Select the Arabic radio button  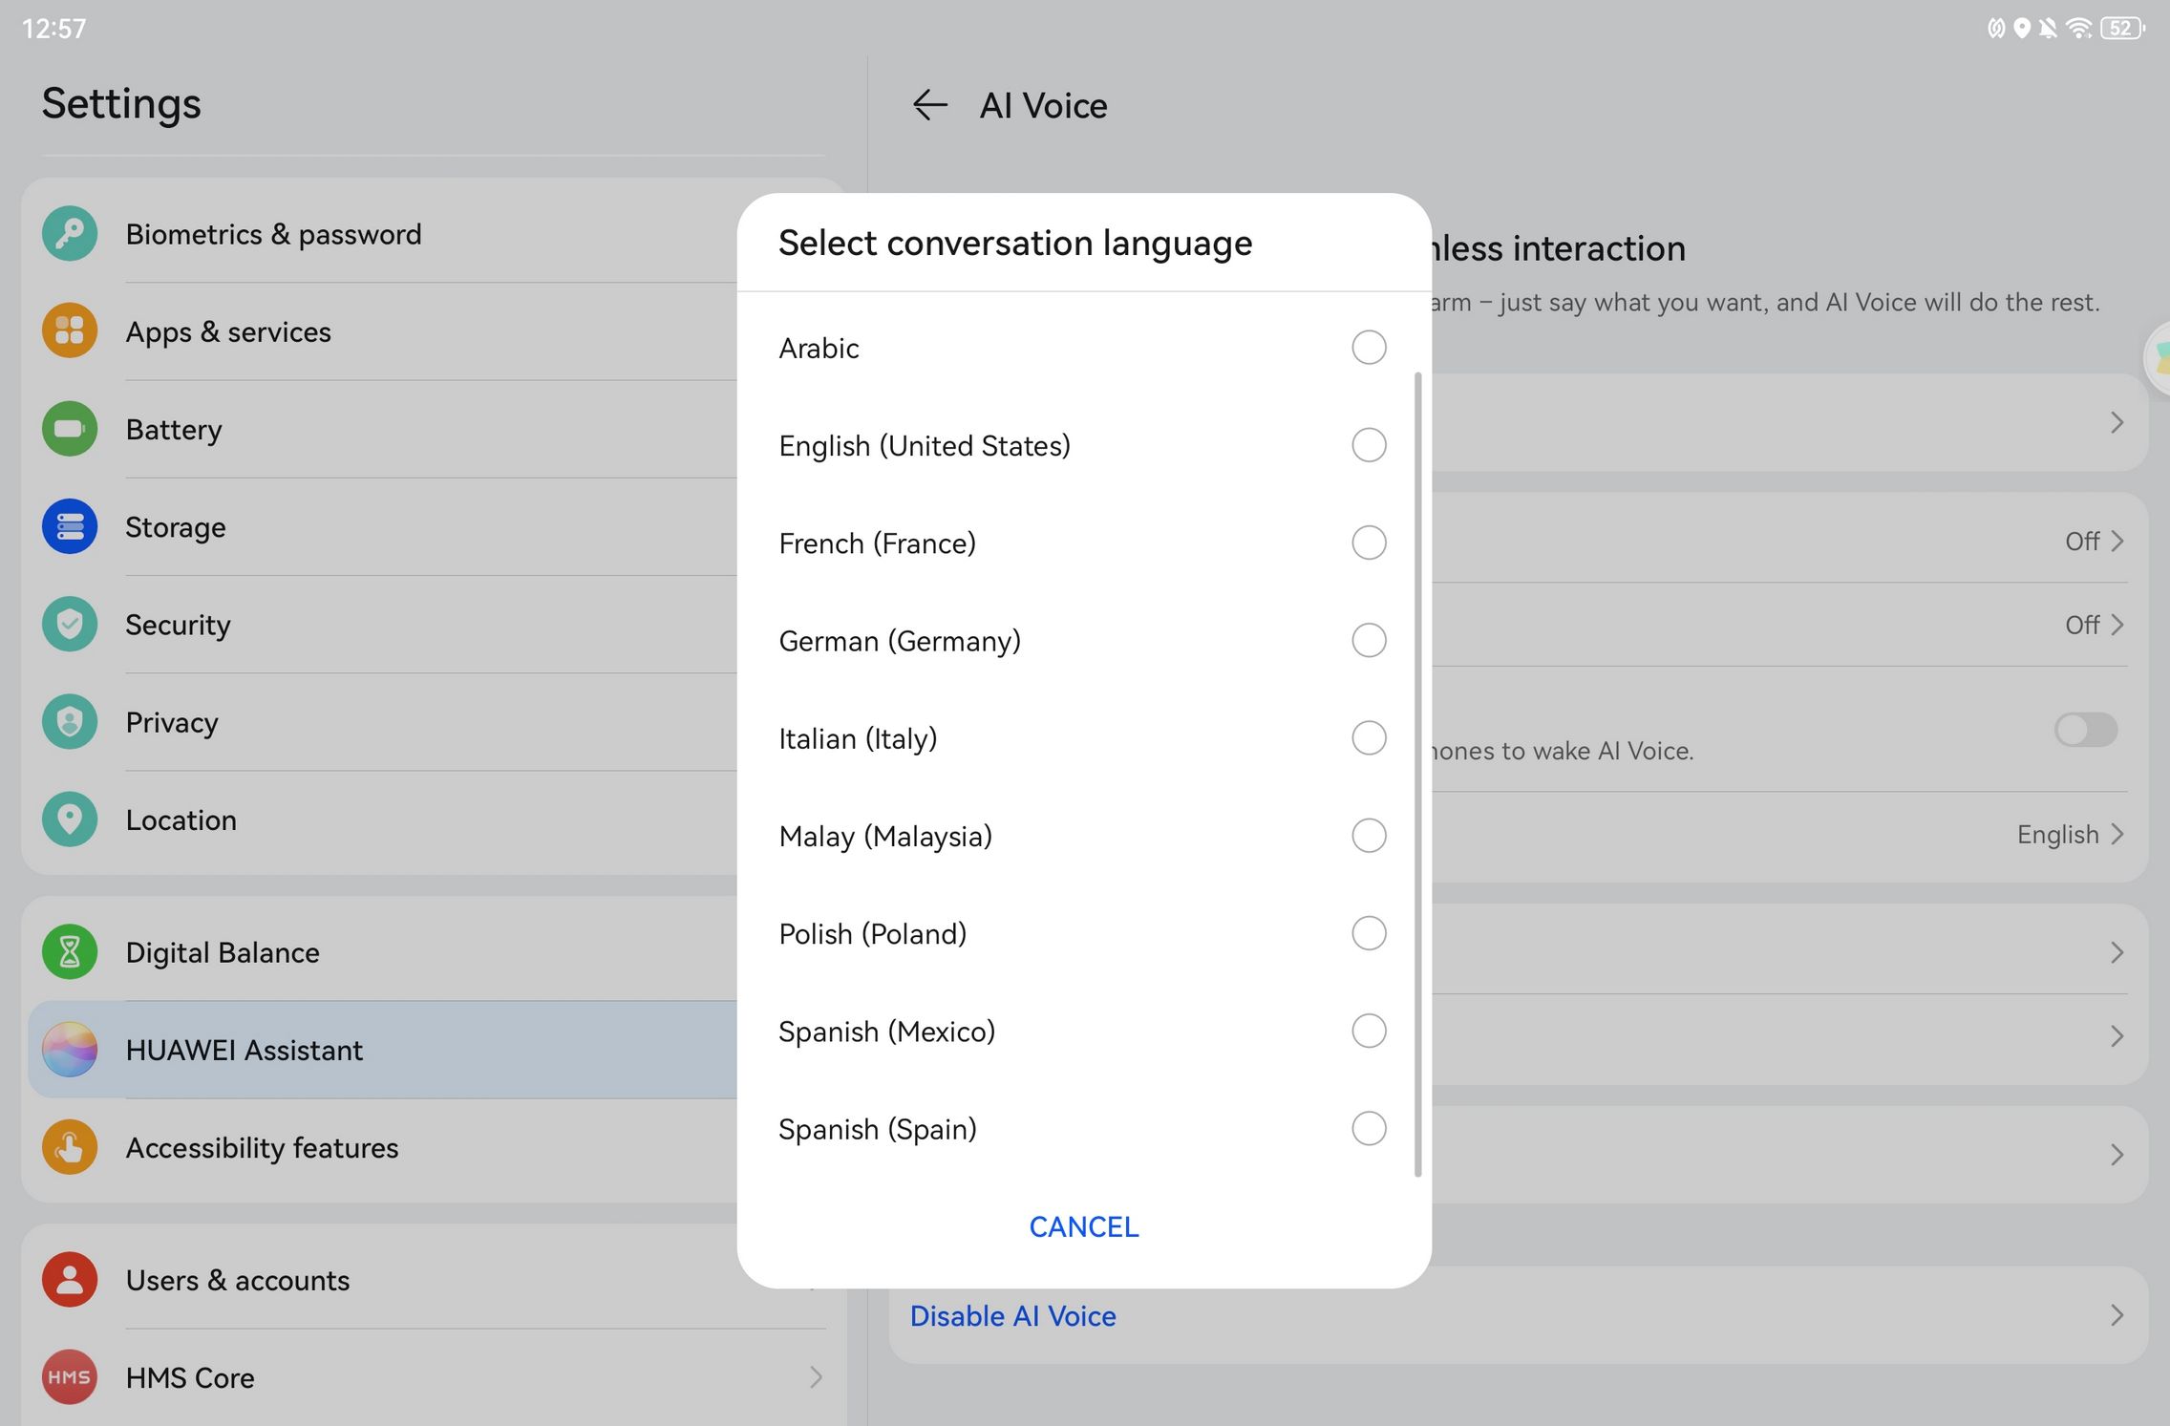(1368, 348)
